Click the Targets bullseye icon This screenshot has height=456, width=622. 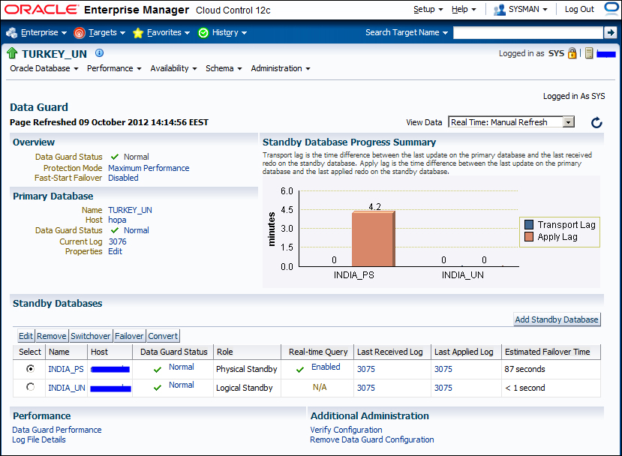click(x=80, y=33)
